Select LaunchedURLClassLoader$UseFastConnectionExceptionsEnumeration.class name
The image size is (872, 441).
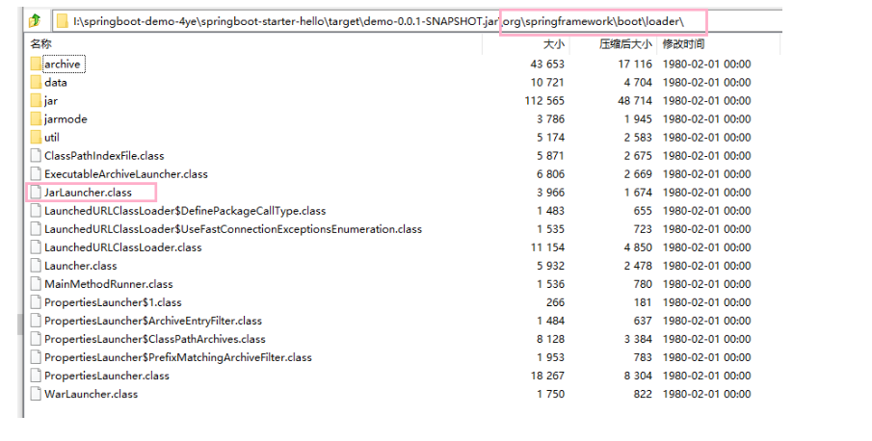(233, 229)
